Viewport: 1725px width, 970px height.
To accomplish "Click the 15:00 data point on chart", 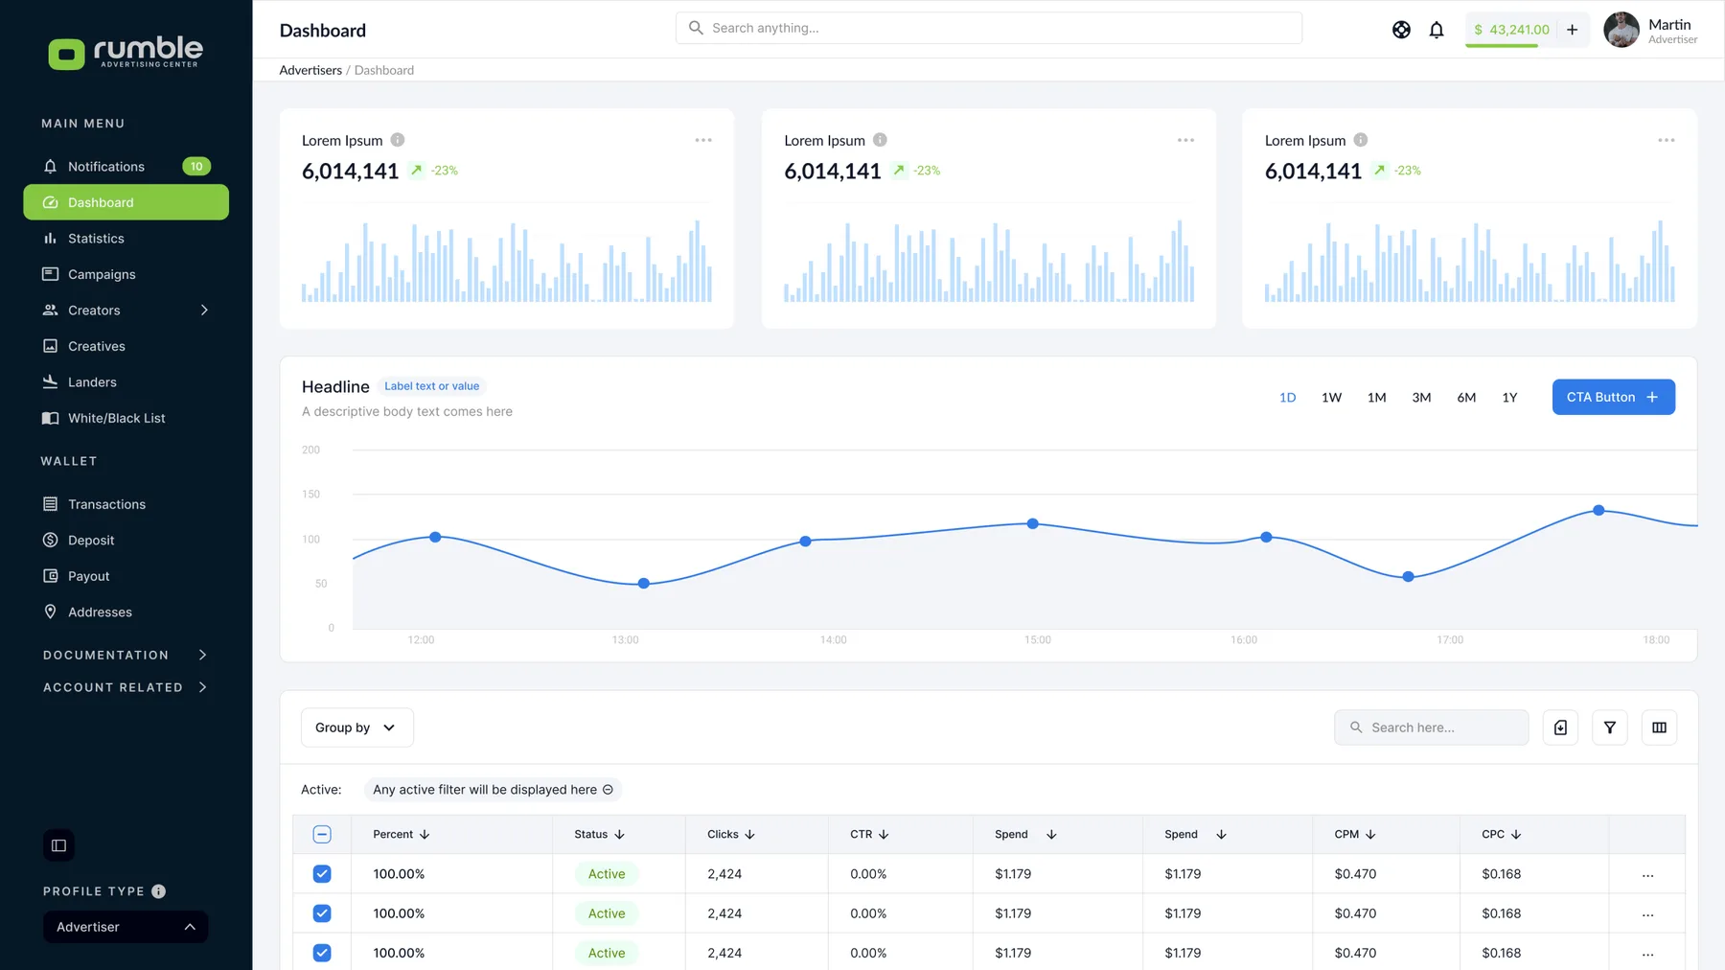I will tap(1032, 523).
